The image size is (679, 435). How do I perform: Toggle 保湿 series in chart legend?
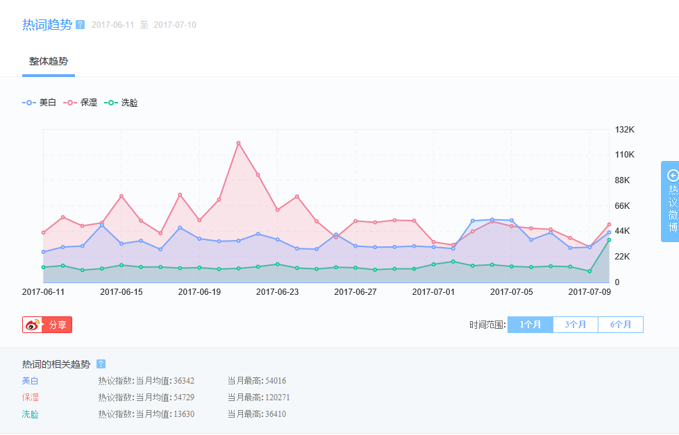81,103
